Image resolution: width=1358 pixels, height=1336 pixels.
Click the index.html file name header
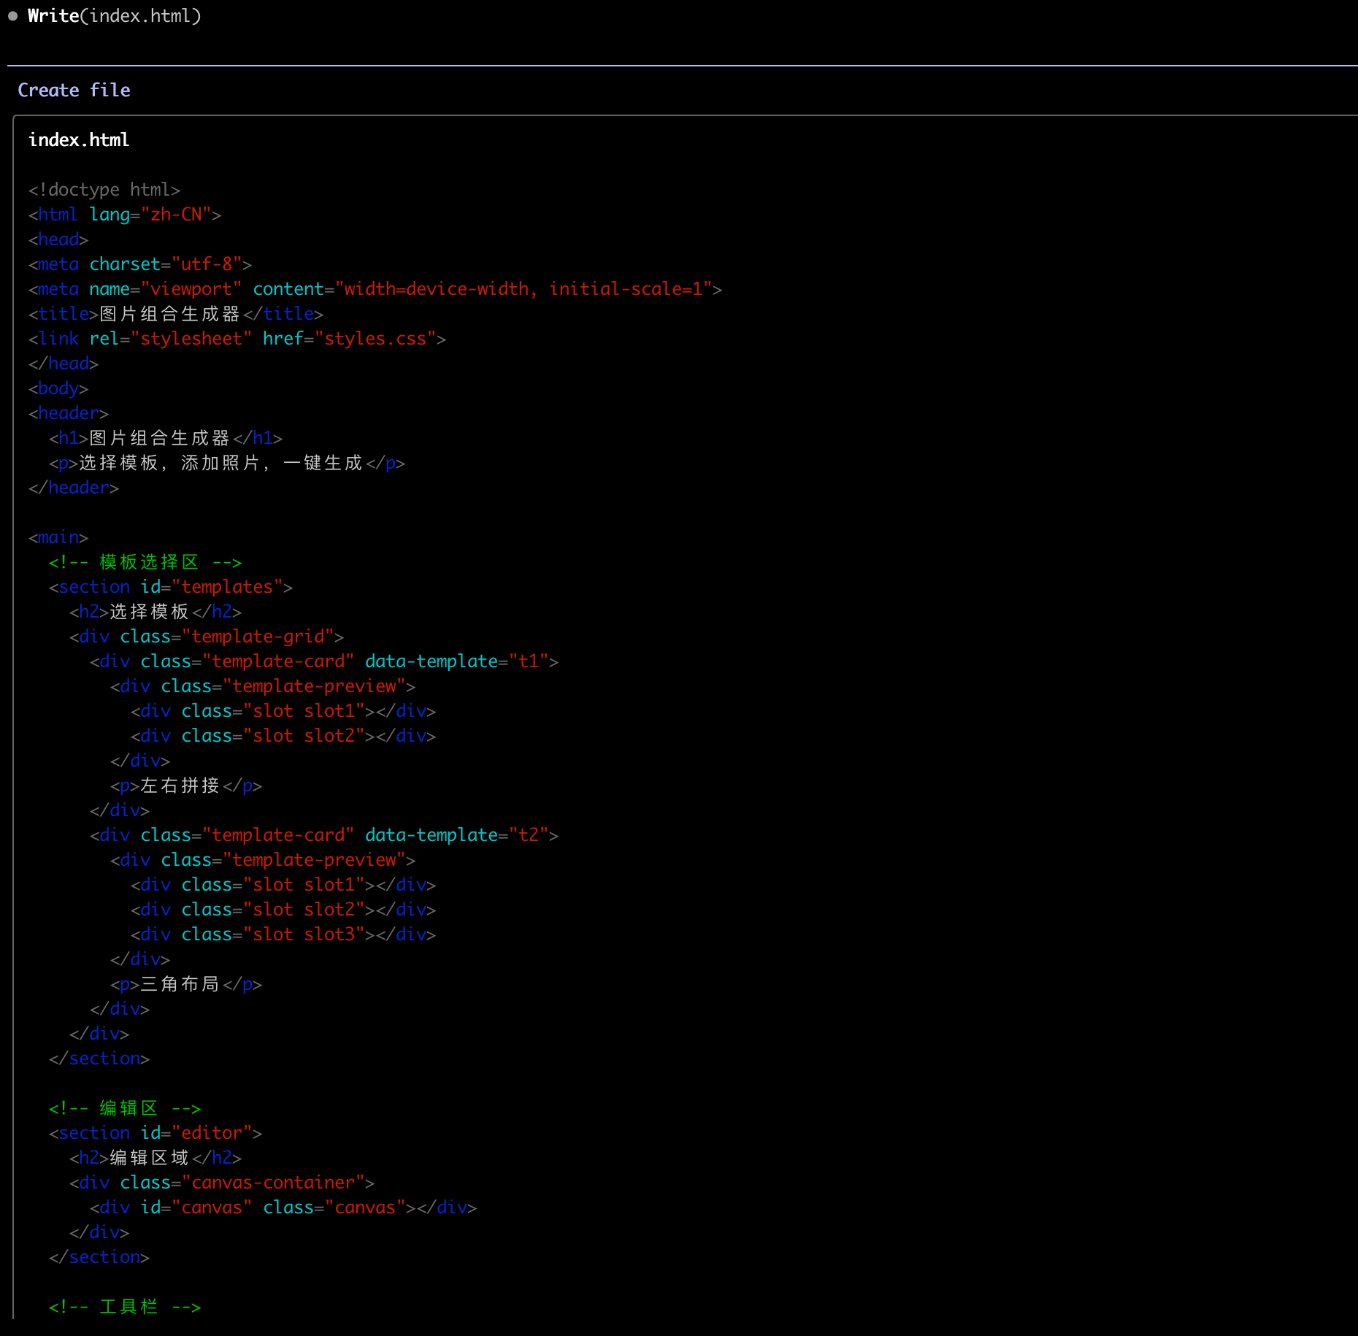tap(79, 139)
